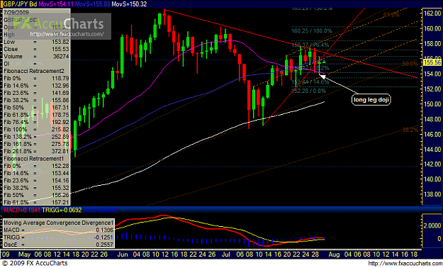This screenshot has height=268, width=443.
Task: Click the Fib 0% row showing 118.79
Action: pyautogui.click(x=36, y=78)
